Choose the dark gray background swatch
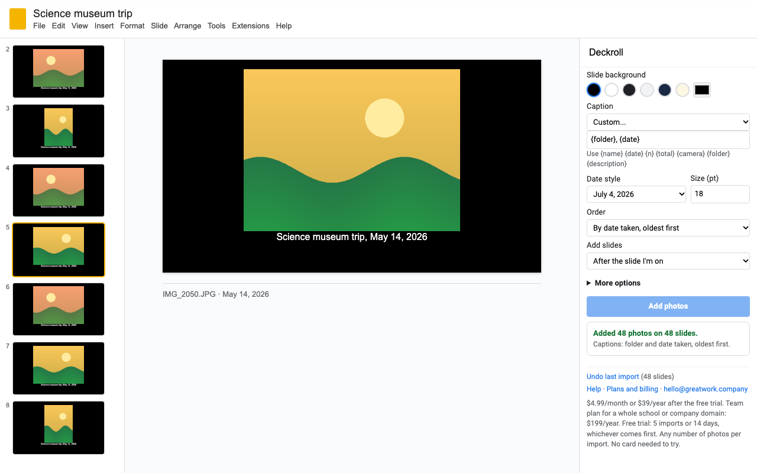757x473 pixels. click(x=629, y=90)
